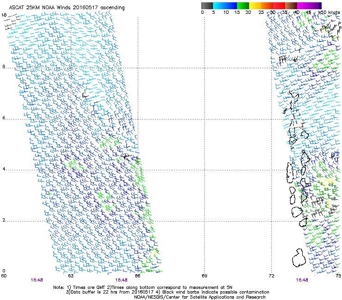Viewport: 342px width, 300px height.
Task: Click longitude axis label "66"
Action: point(138,276)
